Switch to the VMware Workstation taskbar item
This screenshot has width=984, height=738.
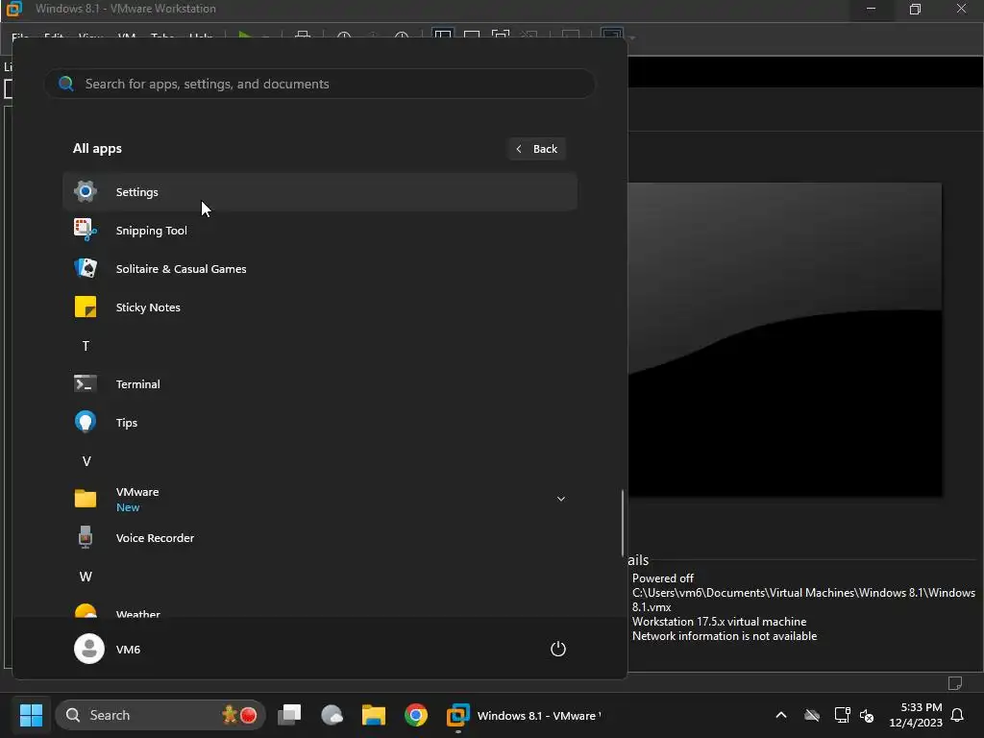click(524, 715)
